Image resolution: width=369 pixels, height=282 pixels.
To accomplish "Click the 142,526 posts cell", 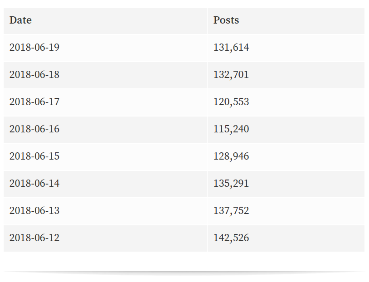I will coord(286,238).
